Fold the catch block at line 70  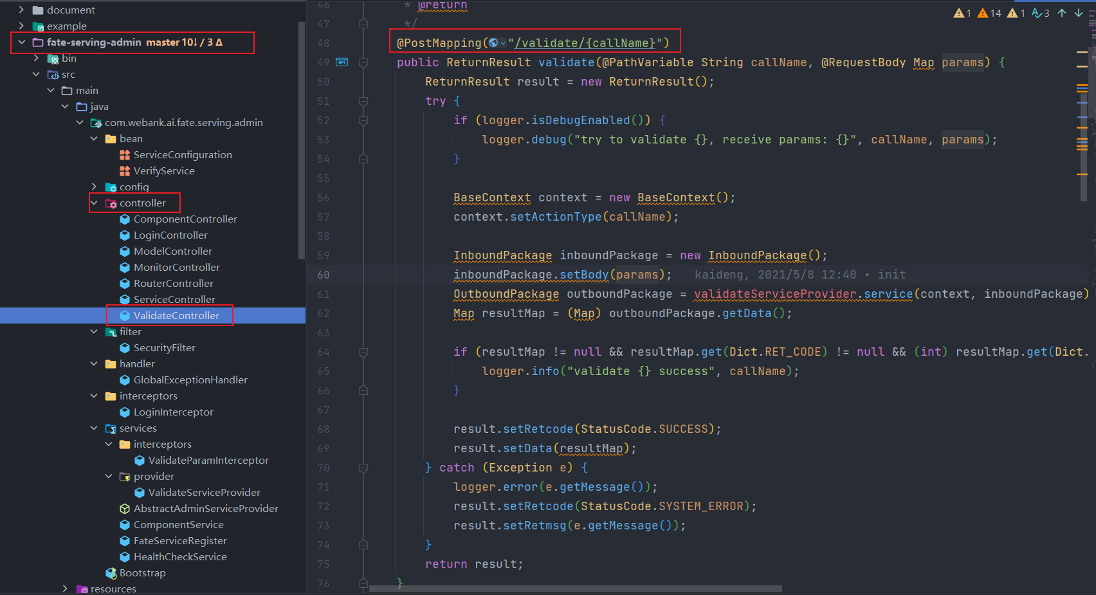coord(363,468)
